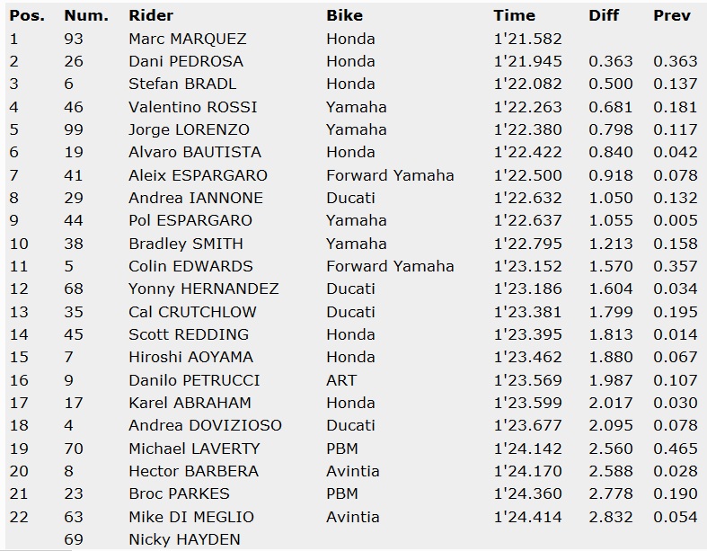Click Stefan BRADL's time 1'22.082
The height and width of the screenshot is (551, 707).
pyautogui.click(x=528, y=84)
